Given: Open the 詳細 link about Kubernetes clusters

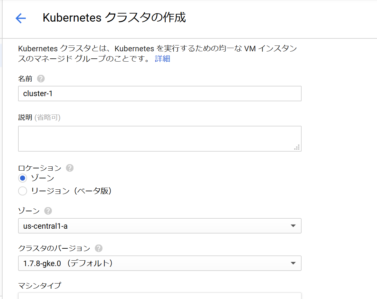Looking at the screenshot, I should pyautogui.click(x=163, y=59).
